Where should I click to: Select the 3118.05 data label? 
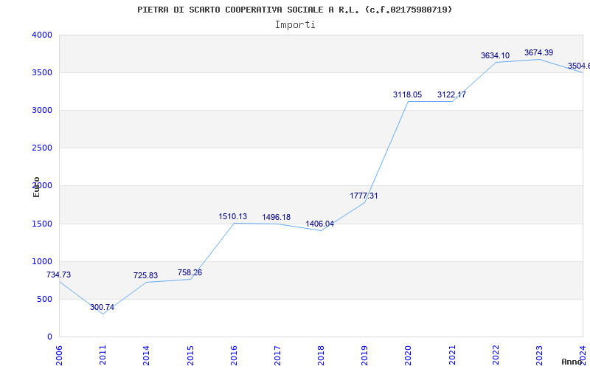tap(408, 95)
